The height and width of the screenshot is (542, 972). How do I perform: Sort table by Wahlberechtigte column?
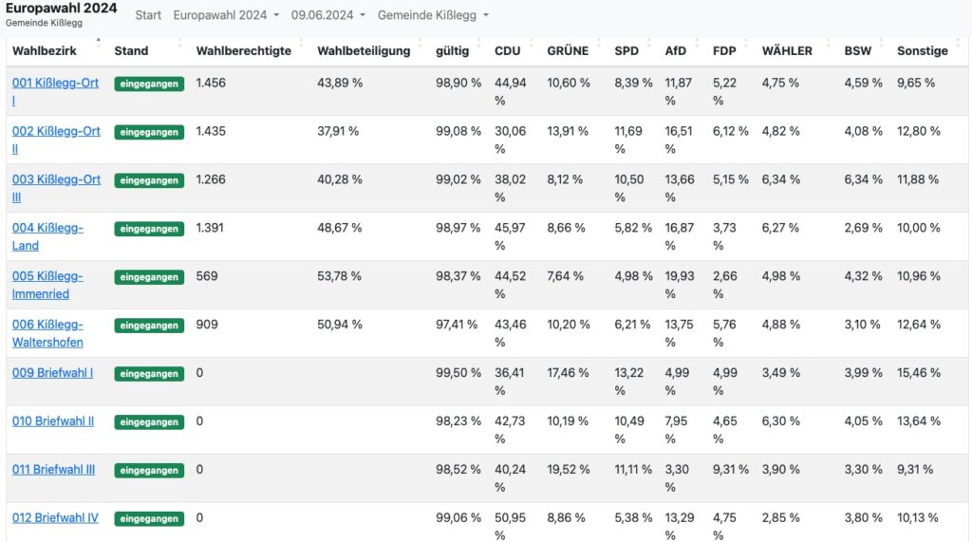(x=243, y=51)
